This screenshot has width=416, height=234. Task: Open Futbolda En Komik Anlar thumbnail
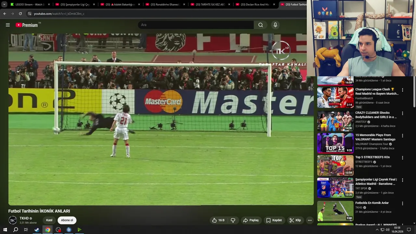coord(335,211)
